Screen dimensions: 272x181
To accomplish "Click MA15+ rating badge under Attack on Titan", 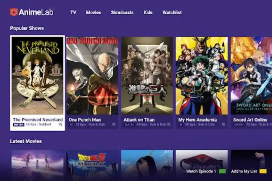I will (129, 124).
